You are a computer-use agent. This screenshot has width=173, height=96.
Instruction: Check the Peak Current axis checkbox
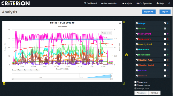[165, 34]
